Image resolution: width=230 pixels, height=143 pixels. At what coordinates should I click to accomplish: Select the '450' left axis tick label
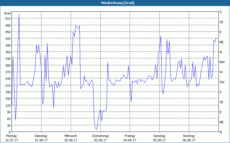[x=8, y=32]
